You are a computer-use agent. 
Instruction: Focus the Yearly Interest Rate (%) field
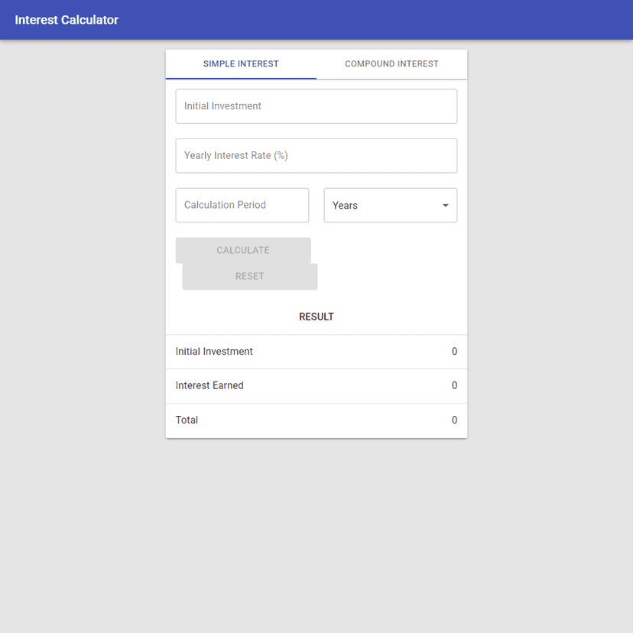pyautogui.click(x=316, y=155)
